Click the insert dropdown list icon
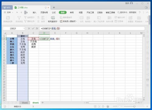The width and height of the screenshot is (152, 110). [x=99, y=18]
